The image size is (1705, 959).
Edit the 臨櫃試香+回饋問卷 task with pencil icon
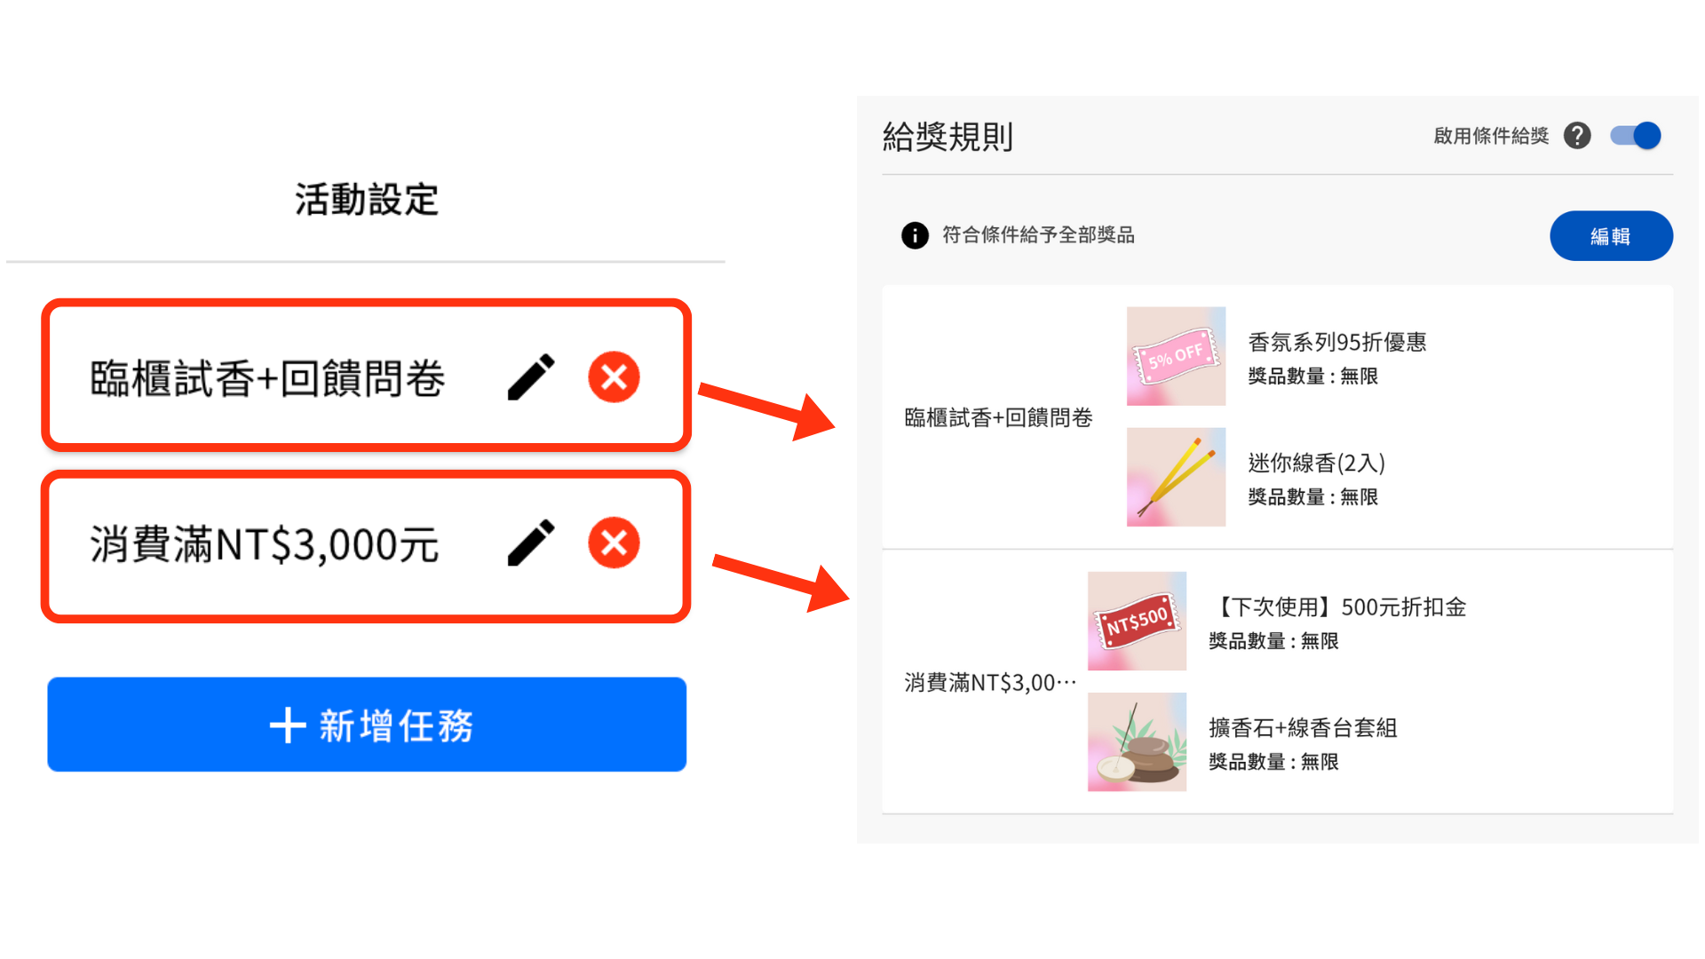pos(531,377)
